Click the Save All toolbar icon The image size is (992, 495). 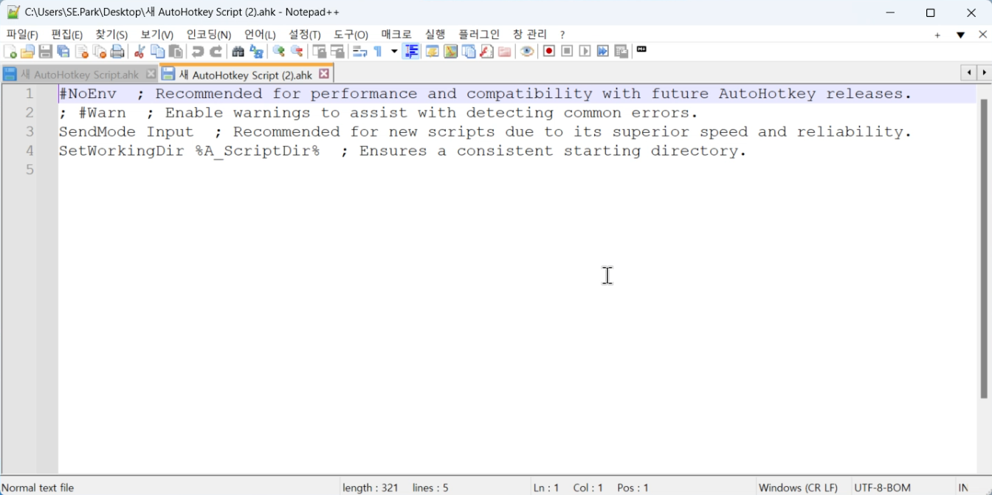pos(63,52)
